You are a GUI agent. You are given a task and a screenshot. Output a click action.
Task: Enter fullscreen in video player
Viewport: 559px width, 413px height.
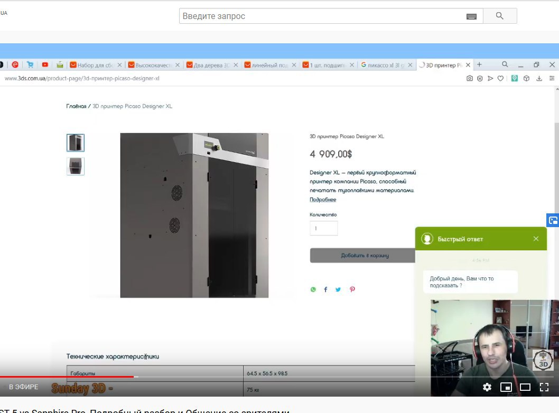click(544, 387)
